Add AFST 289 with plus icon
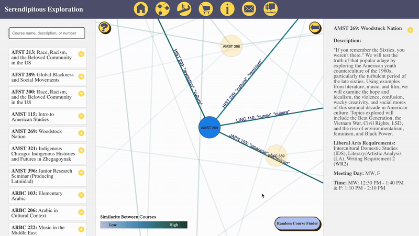This screenshot has width=419, height=236. 81,76
